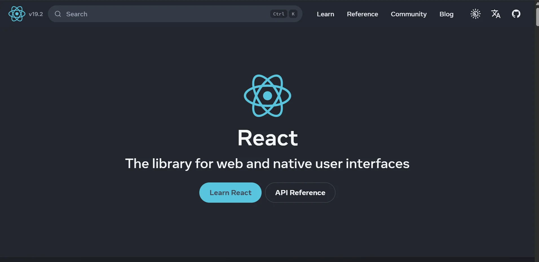Click the Ctrl keycap badge in the search bar
Image resolution: width=539 pixels, height=262 pixels.
(x=278, y=14)
